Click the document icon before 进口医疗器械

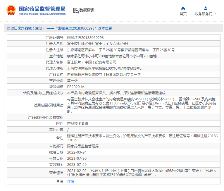click(x=8, y=28)
